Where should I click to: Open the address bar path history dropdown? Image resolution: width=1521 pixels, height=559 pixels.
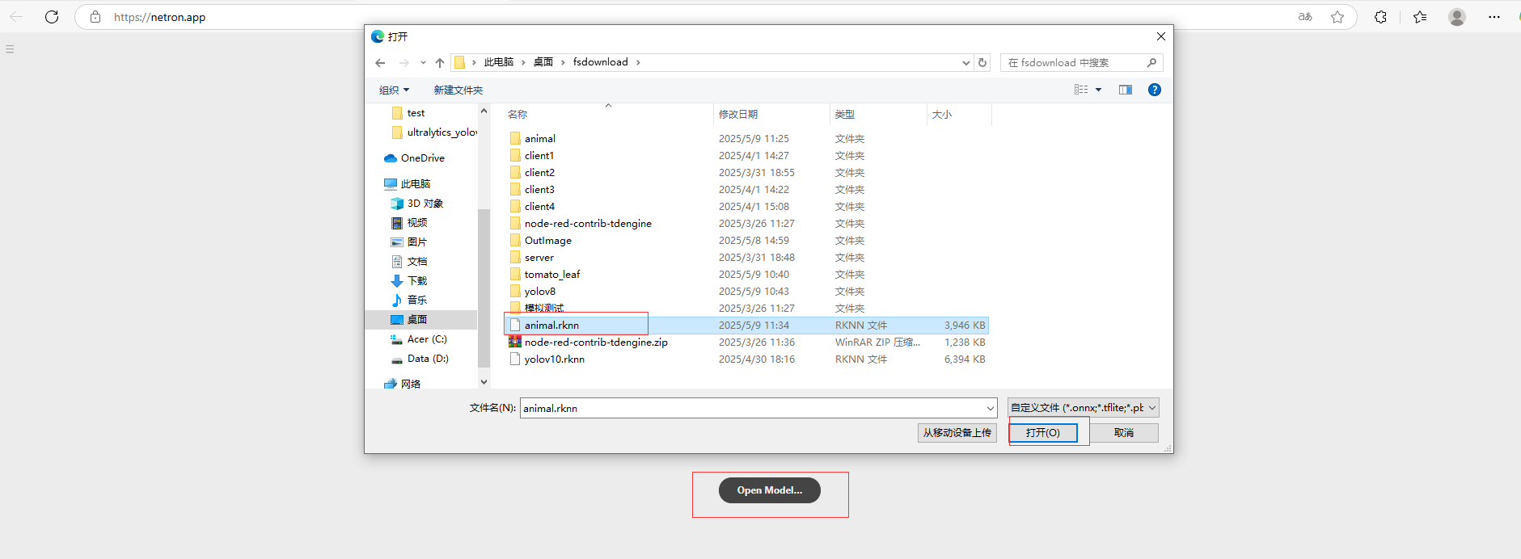click(965, 63)
